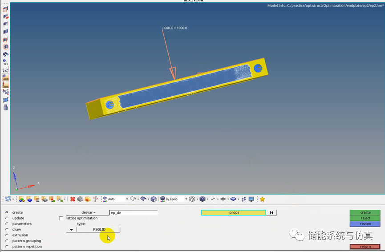385x252 pixels.
Task: Open the By Comp element color dropdown
Action: pyautogui.click(x=186, y=199)
